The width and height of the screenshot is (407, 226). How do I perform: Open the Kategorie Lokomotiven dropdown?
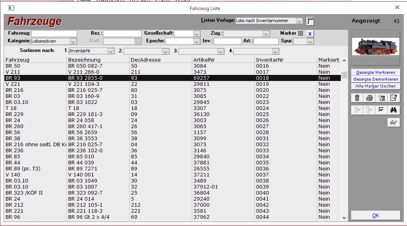pos(73,41)
